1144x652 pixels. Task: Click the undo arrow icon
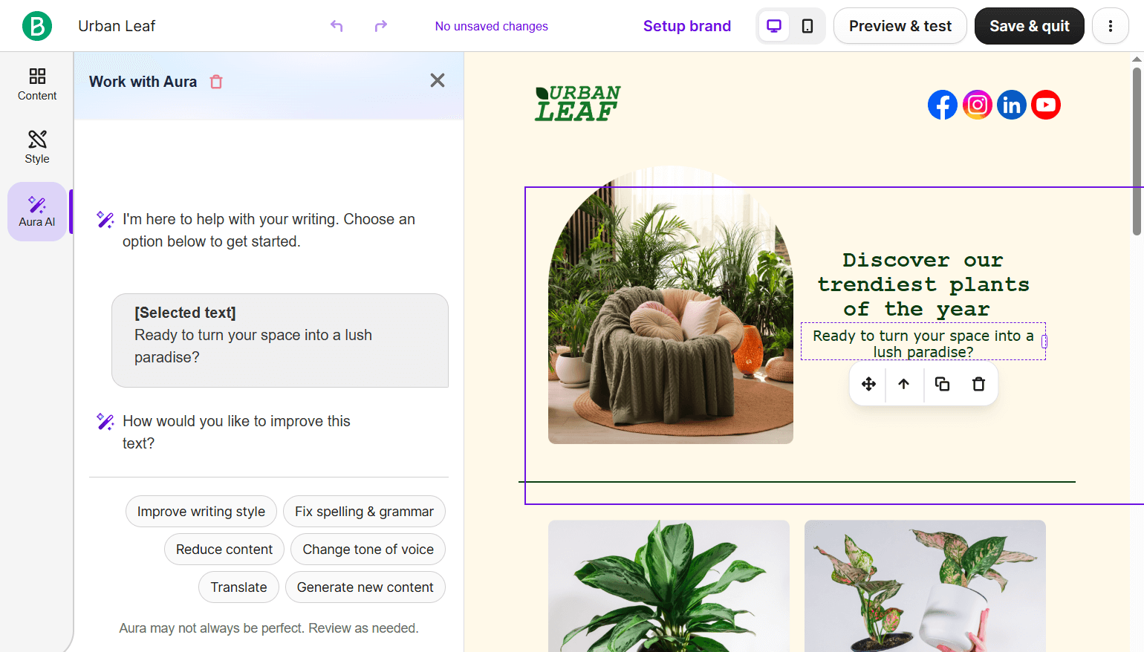tap(337, 26)
